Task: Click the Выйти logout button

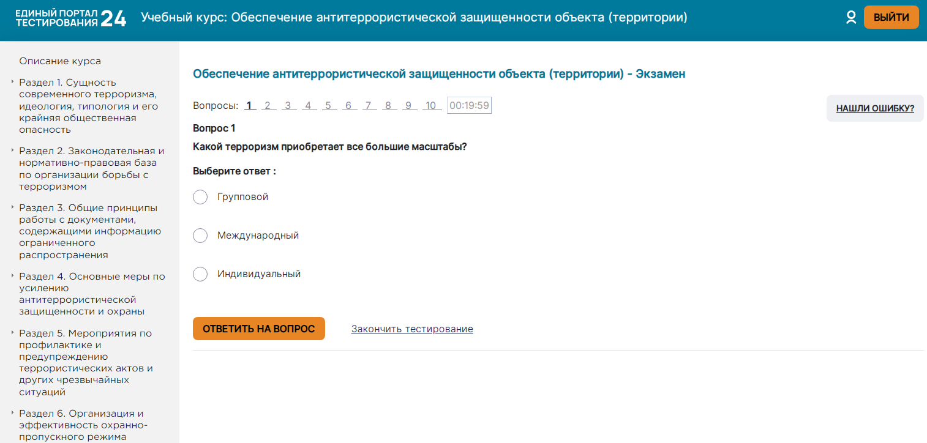Action: (891, 18)
